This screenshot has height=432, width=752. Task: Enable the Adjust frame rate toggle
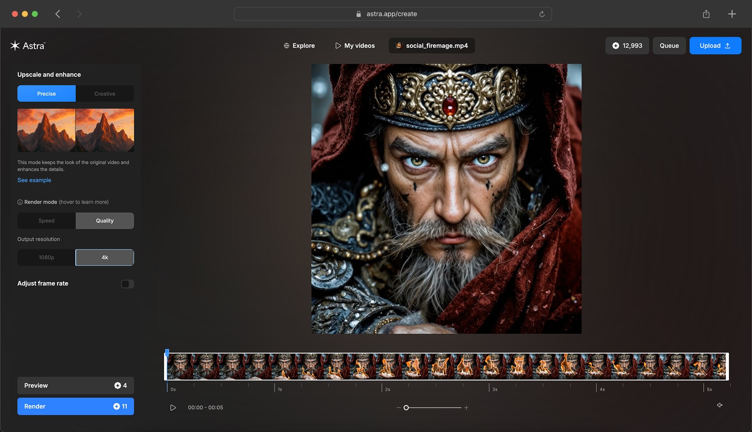127,284
